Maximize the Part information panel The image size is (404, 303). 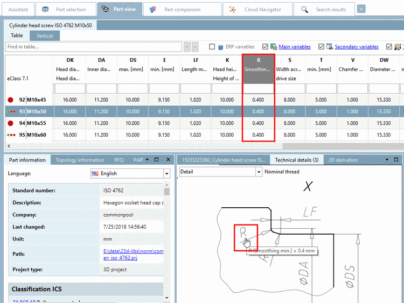click(x=156, y=160)
